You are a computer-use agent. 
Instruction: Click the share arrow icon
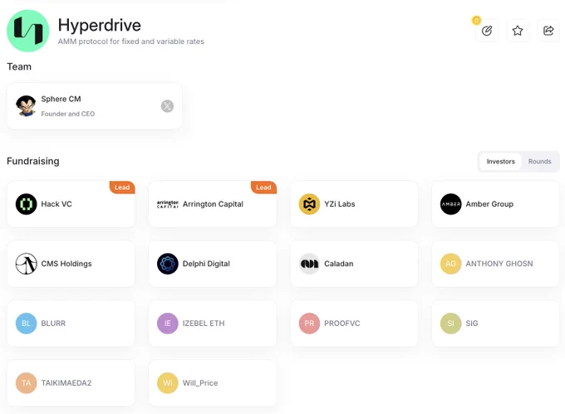click(x=548, y=31)
